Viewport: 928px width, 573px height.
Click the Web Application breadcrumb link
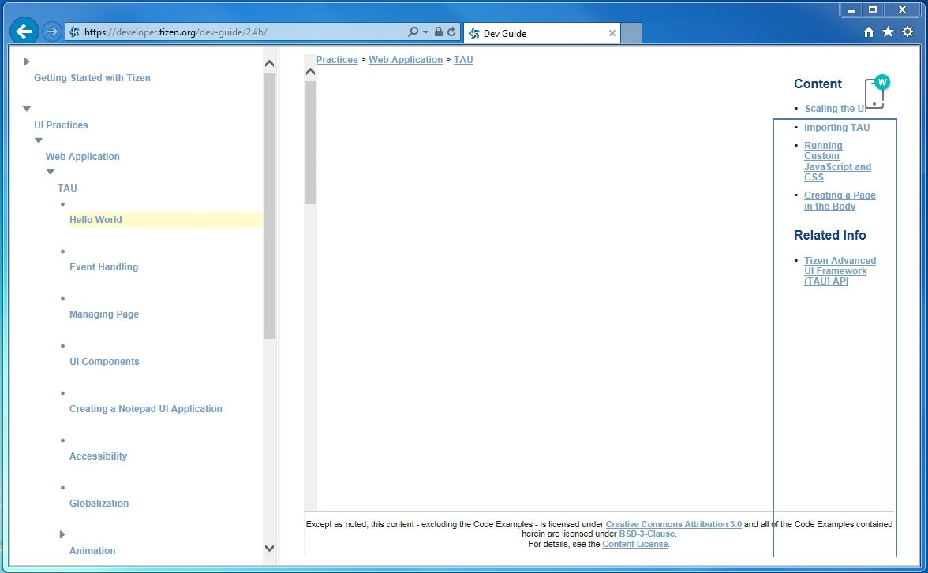406,60
